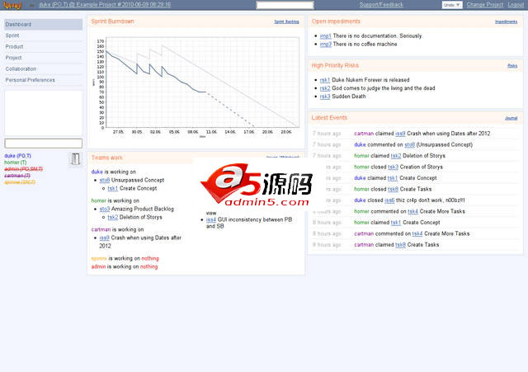Click the Logout link
This screenshot has height=372, width=528.
[516, 5]
